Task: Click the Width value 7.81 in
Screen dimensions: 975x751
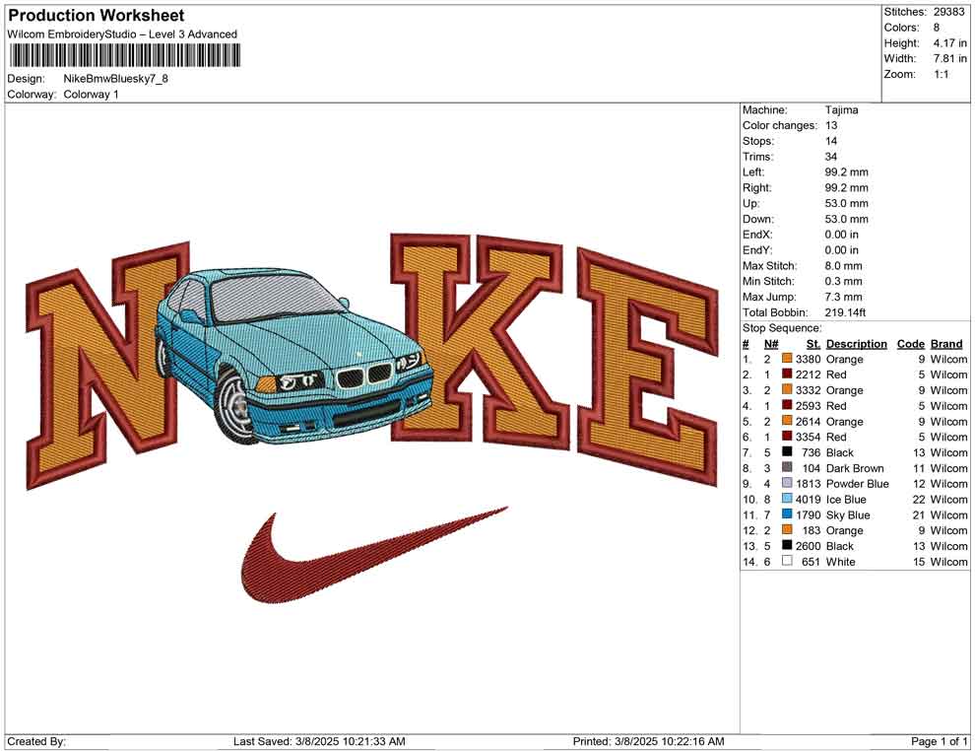Action: pos(949,58)
